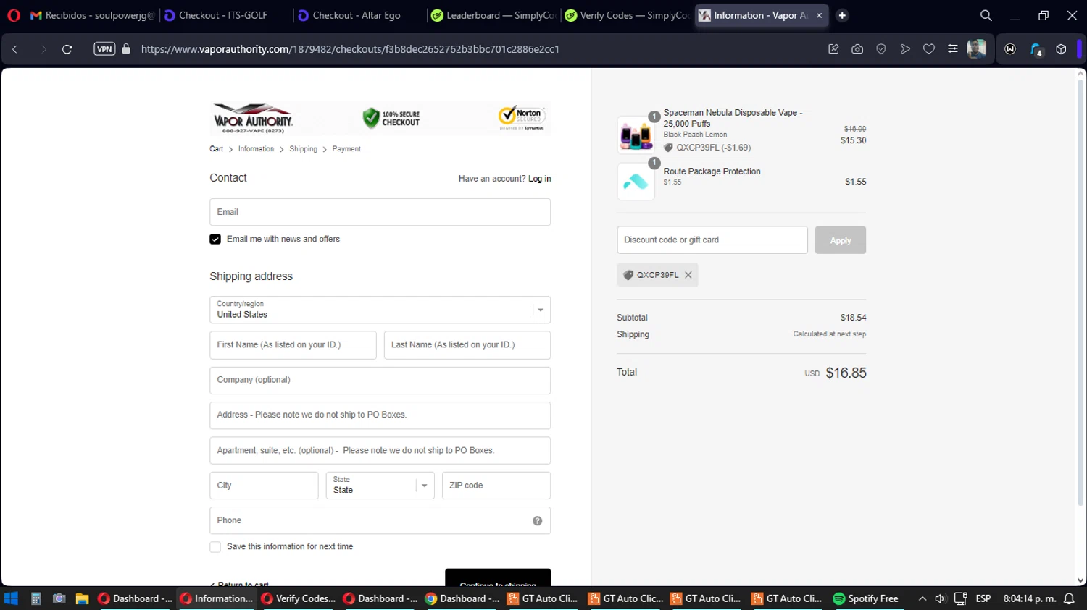The height and width of the screenshot is (610, 1087).
Task: Switch to Verify Codes taskbar window
Action: (298, 598)
